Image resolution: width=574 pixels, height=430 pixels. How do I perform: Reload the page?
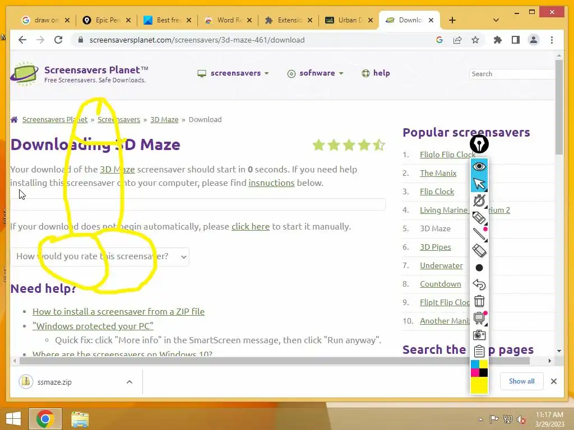click(58, 40)
